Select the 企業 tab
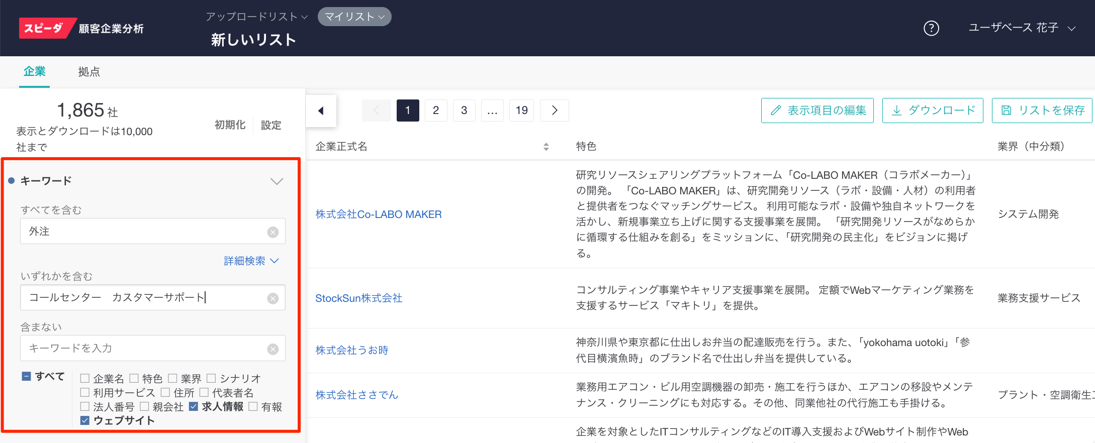 (x=34, y=72)
